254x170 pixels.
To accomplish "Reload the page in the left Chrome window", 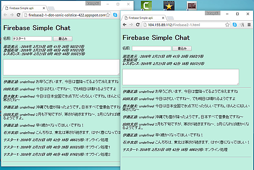I will pyautogui.click(x=19, y=15).
